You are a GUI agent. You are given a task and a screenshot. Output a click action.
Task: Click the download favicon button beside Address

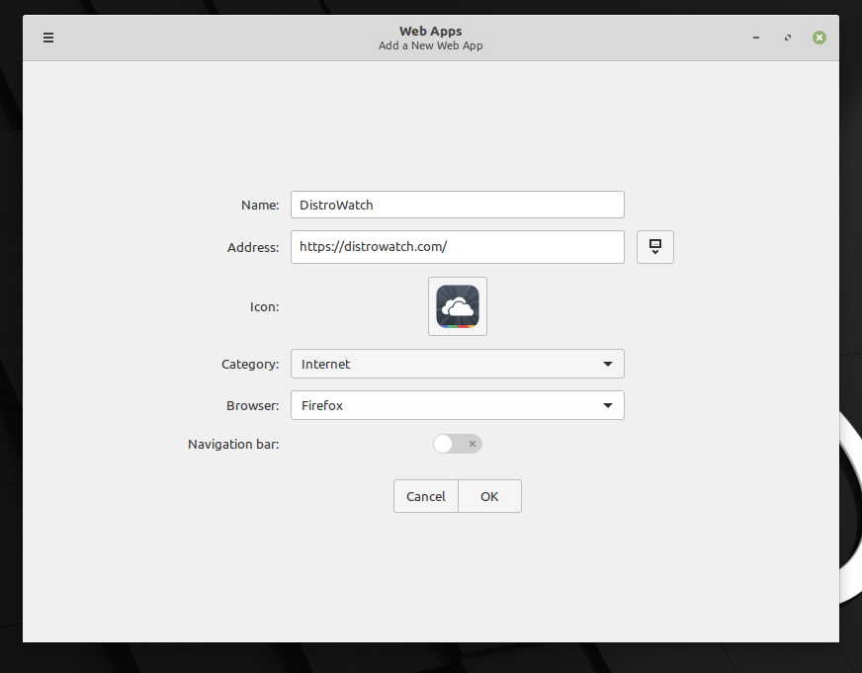(654, 247)
